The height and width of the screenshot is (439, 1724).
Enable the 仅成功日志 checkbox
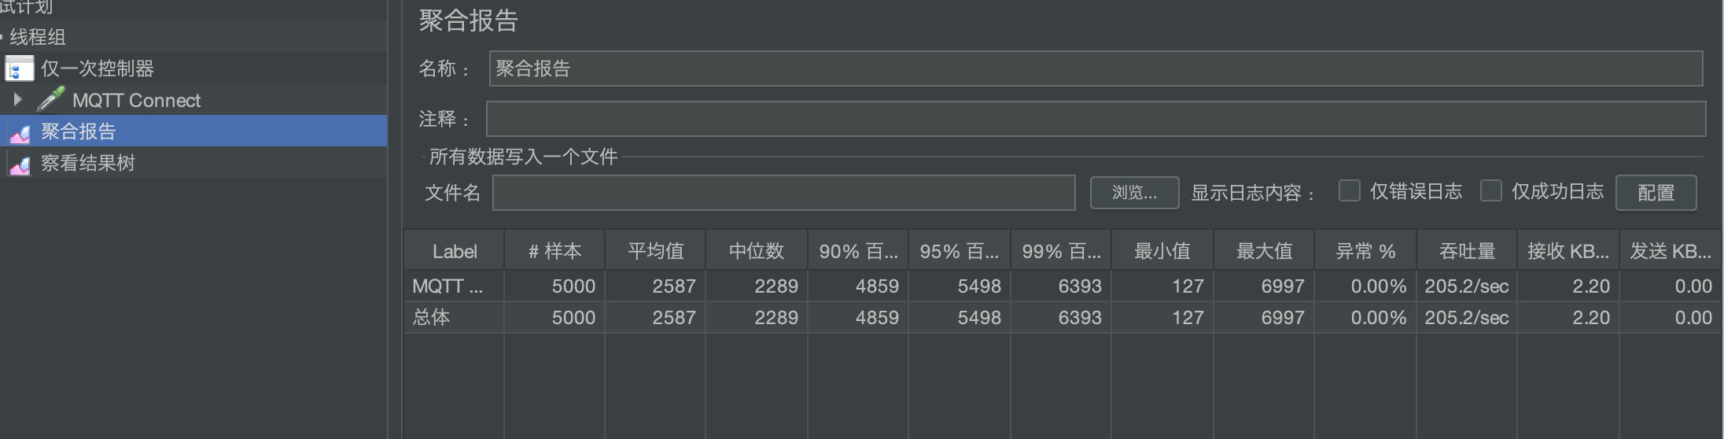(x=1491, y=191)
